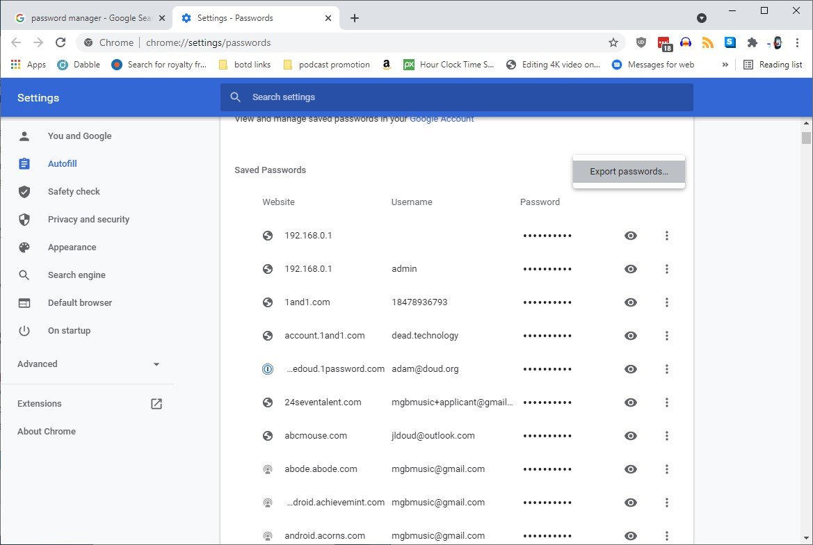This screenshot has height=545, width=813.
Task: Show password for account.1and1.com
Action: [631, 336]
